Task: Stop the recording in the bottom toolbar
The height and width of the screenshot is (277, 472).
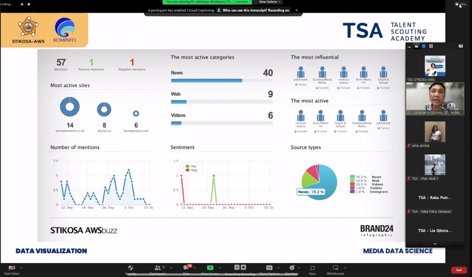Action: click(243, 267)
